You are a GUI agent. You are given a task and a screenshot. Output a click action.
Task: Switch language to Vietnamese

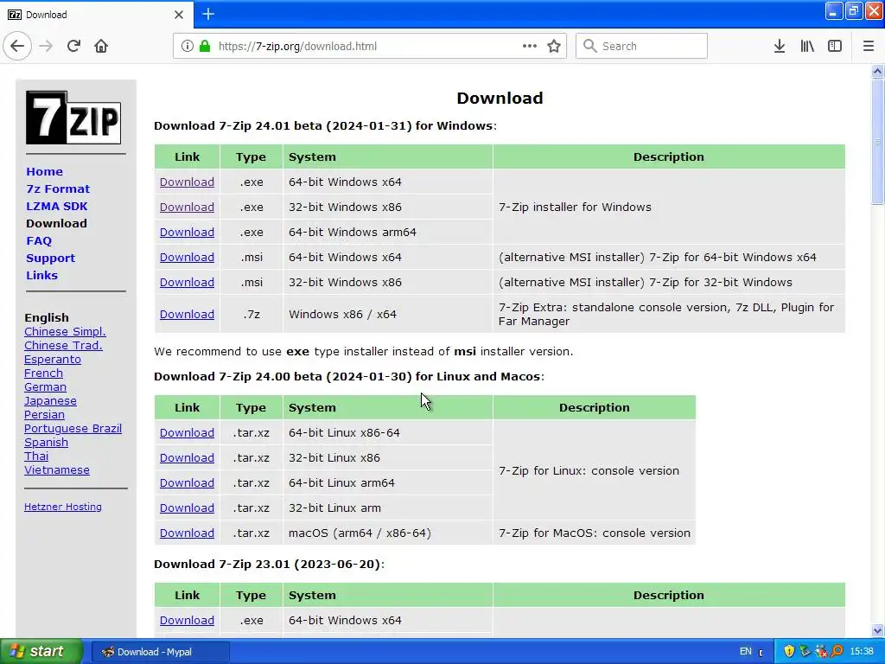click(57, 469)
